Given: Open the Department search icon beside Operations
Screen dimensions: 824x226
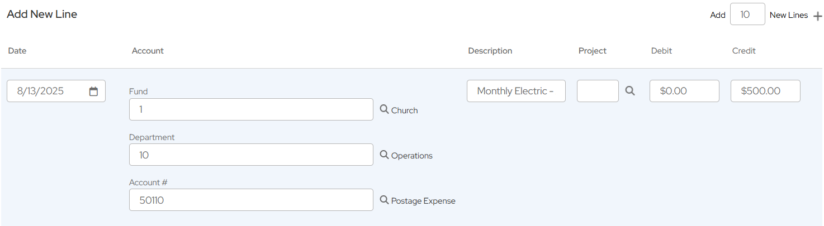Looking at the screenshot, I should [384, 155].
